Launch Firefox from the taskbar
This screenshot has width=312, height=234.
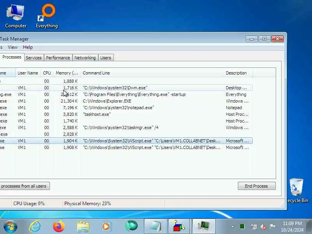pyautogui.click(x=59, y=226)
